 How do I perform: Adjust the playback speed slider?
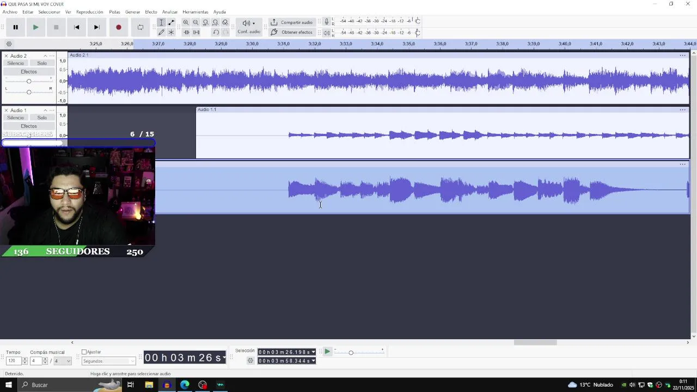[351, 353]
